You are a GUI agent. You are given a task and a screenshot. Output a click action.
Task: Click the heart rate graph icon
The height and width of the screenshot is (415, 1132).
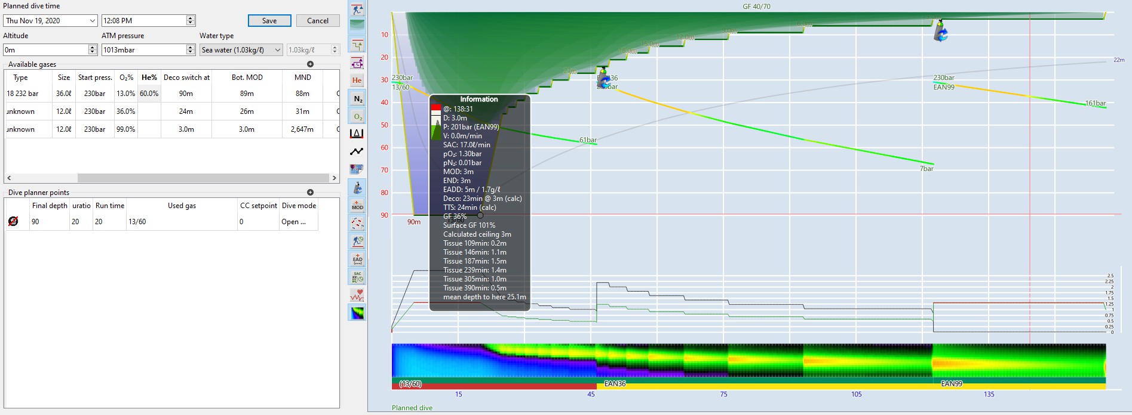click(357, 295)
